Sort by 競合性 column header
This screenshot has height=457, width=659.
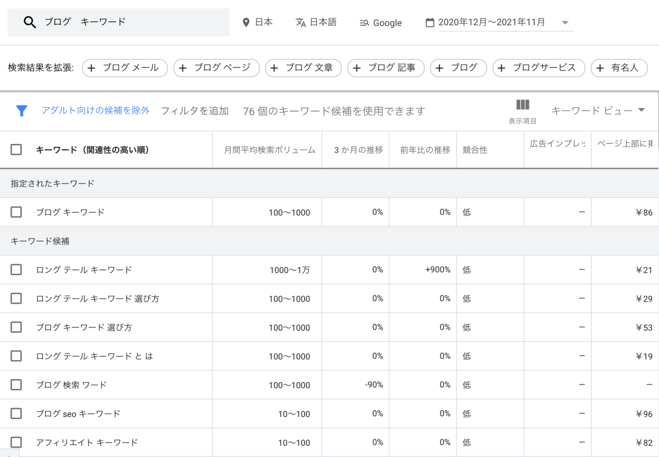(x=475, y=150)
